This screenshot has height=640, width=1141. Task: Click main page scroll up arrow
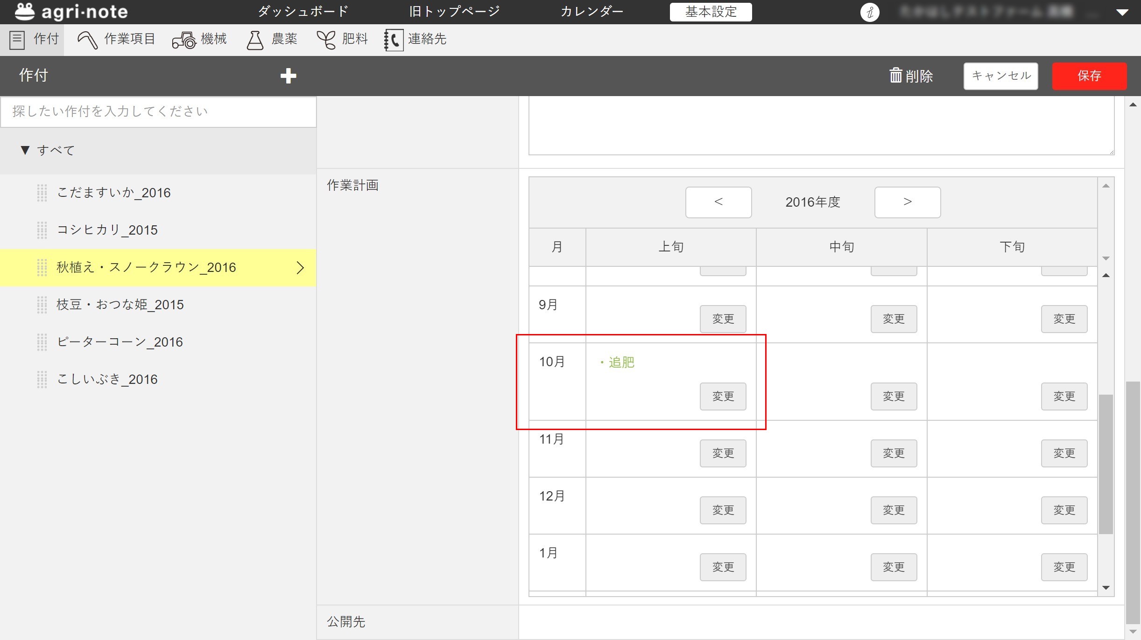click(1133, 104)
